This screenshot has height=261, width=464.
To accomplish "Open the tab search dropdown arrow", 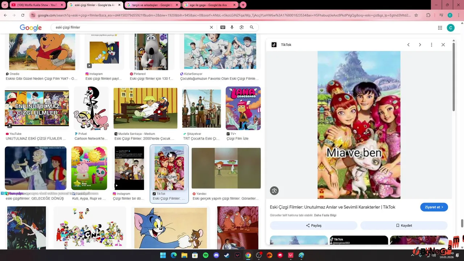I will point(5,5).
